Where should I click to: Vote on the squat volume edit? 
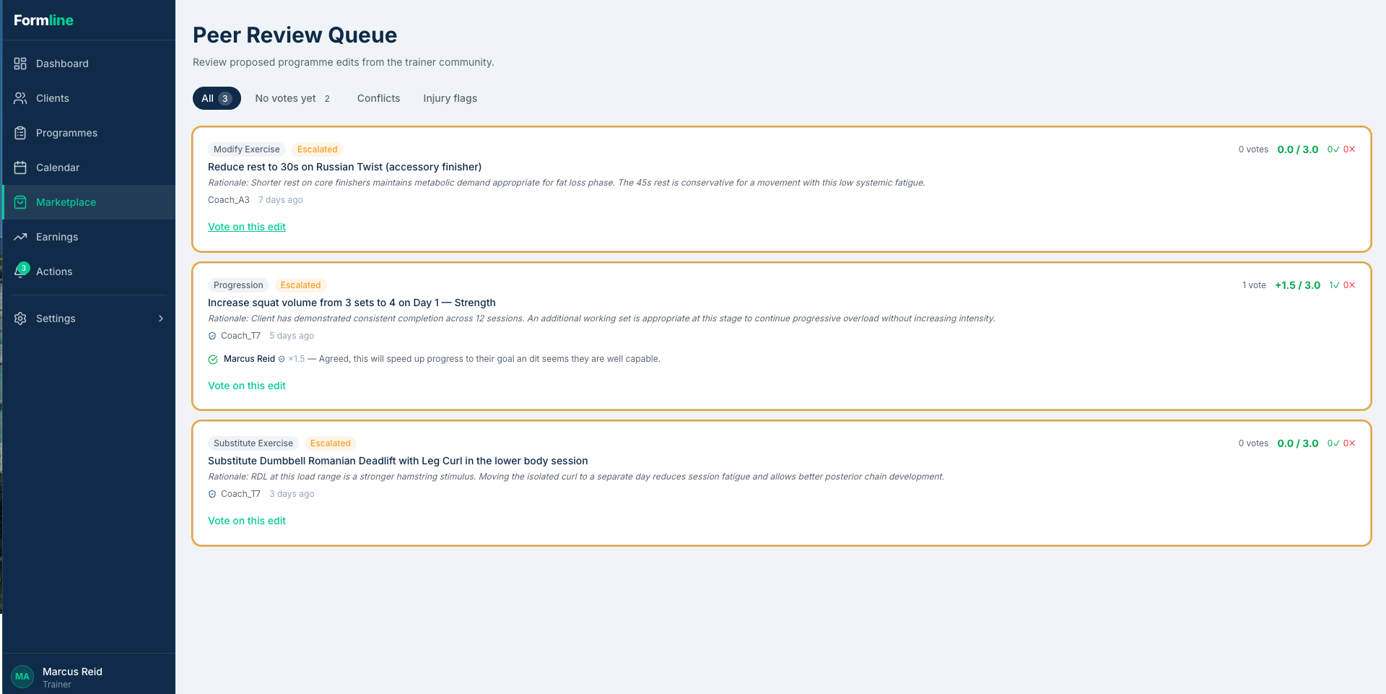tap(247, 386)
